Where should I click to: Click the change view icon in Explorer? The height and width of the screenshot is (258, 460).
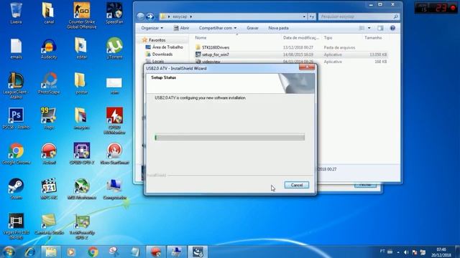tap(362, 28)
